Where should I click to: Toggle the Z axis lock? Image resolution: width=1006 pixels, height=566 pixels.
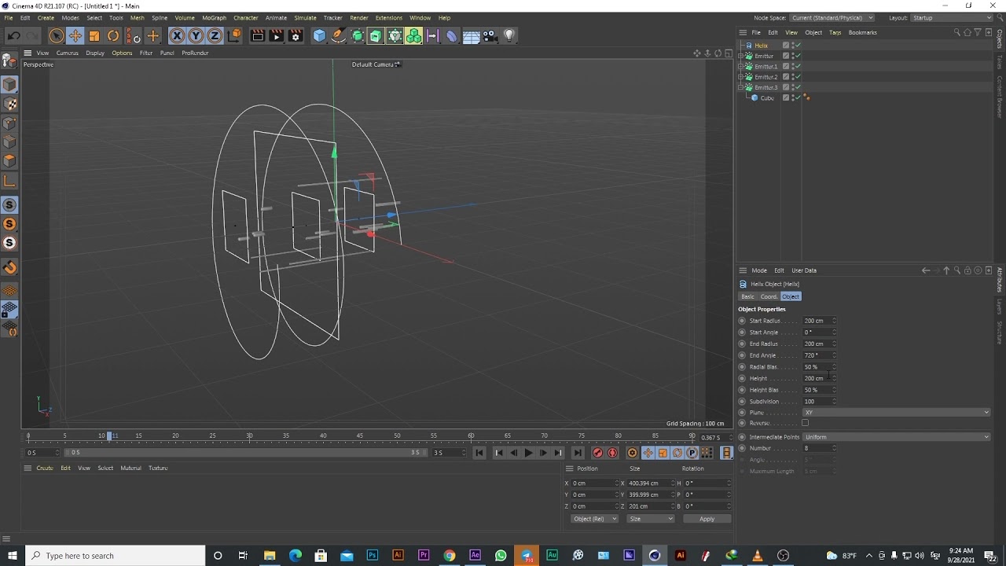(214, 35)
